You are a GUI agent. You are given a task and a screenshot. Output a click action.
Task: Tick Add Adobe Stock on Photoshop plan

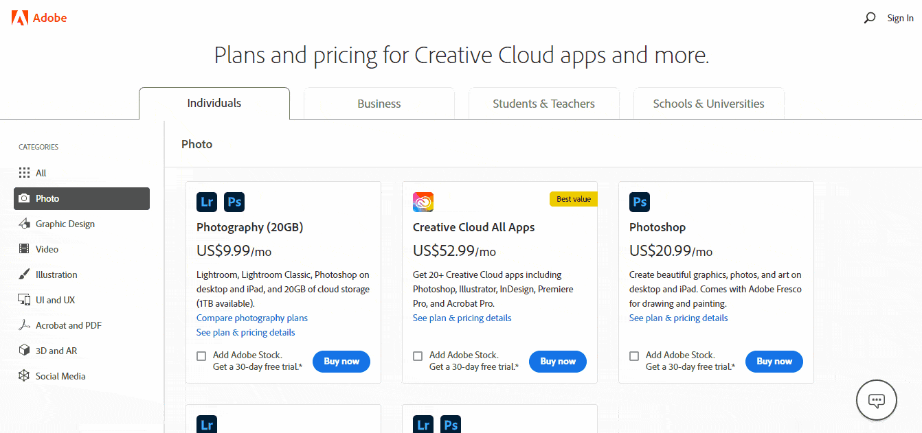[x=634, y=356]
